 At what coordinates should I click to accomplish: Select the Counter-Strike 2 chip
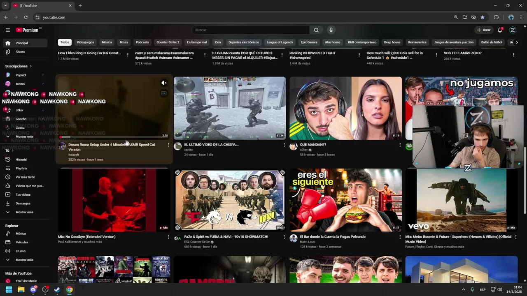click(x=168, y=42)
